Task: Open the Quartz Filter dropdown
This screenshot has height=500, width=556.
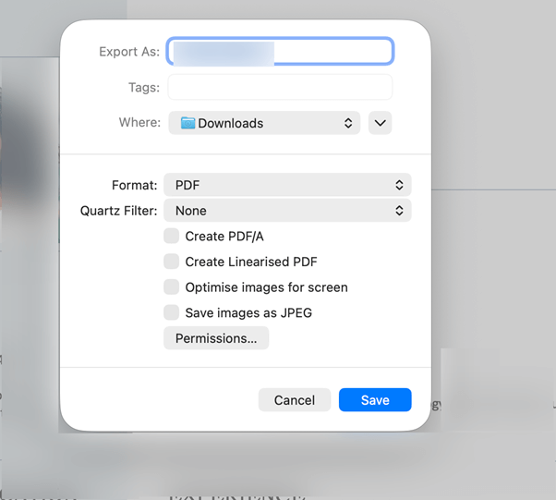Action: pos(287,211)
